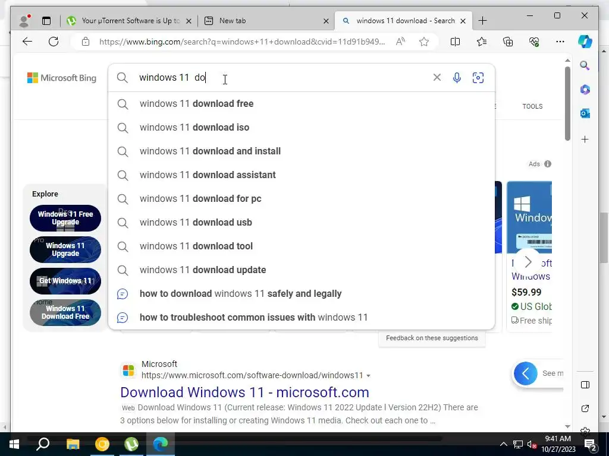609x456 pixels.
Task: Open visual search camera icon
Action: tap(478, 78)
